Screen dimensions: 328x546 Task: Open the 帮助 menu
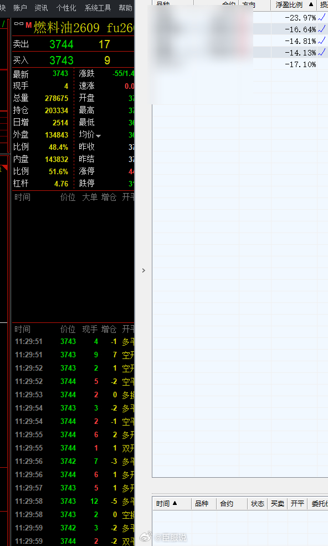pos(126,8)
